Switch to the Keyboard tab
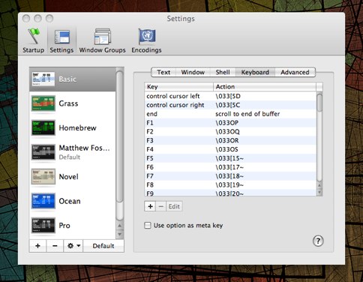The image size is (363, 282). [x=255, y=72]
